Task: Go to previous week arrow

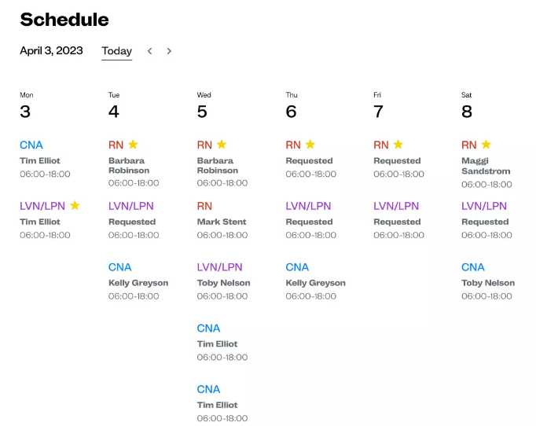Action: click(150, 51)
